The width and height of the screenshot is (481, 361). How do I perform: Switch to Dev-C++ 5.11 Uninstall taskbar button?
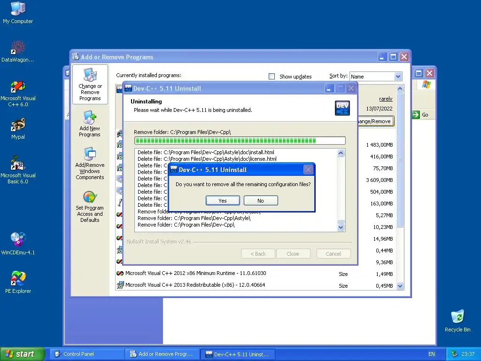(238, 354)
